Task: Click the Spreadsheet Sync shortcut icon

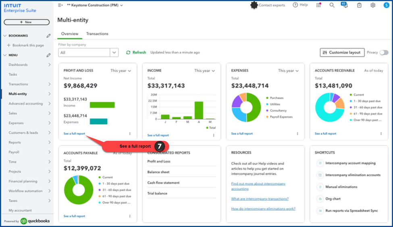Action: 320,211
